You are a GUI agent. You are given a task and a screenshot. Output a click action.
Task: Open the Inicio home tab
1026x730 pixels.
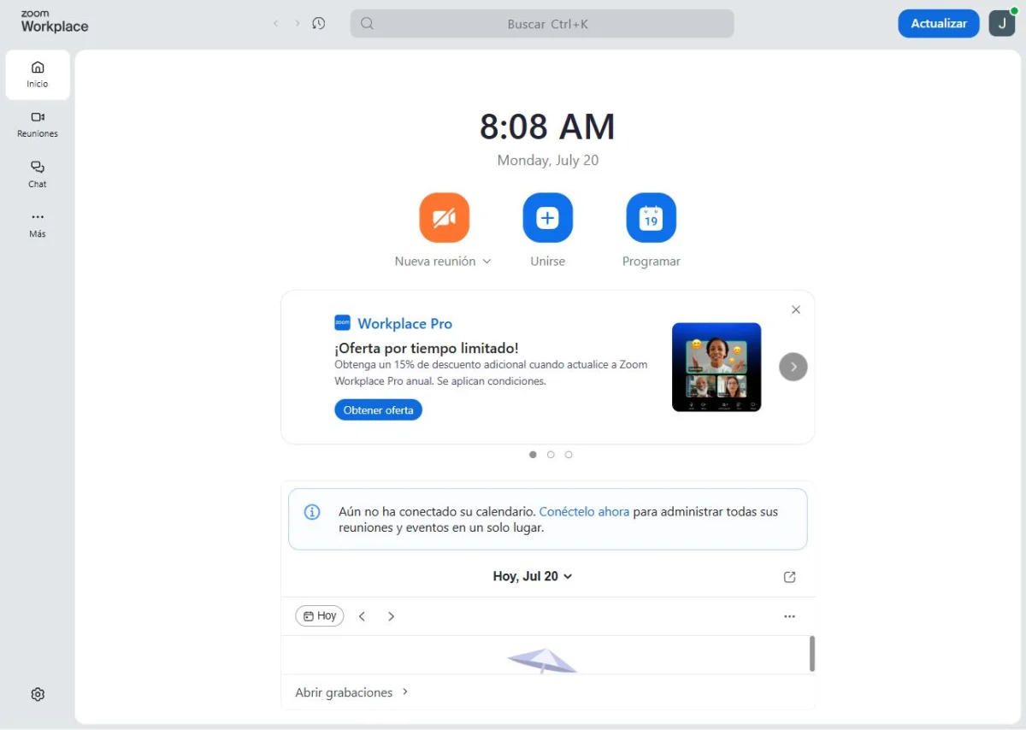pyautogui.click(x=38, y=74)
